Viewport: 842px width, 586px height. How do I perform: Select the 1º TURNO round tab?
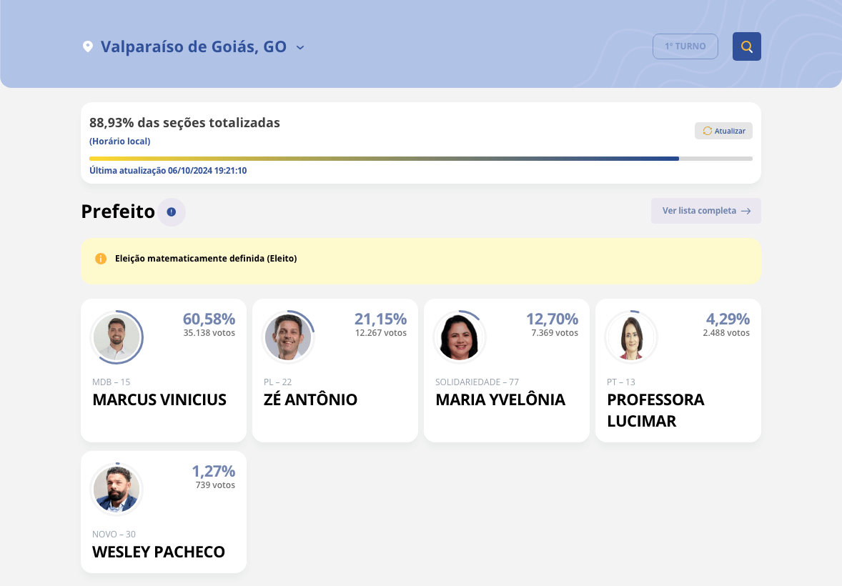pyautogui.click(x=685, y=46)
